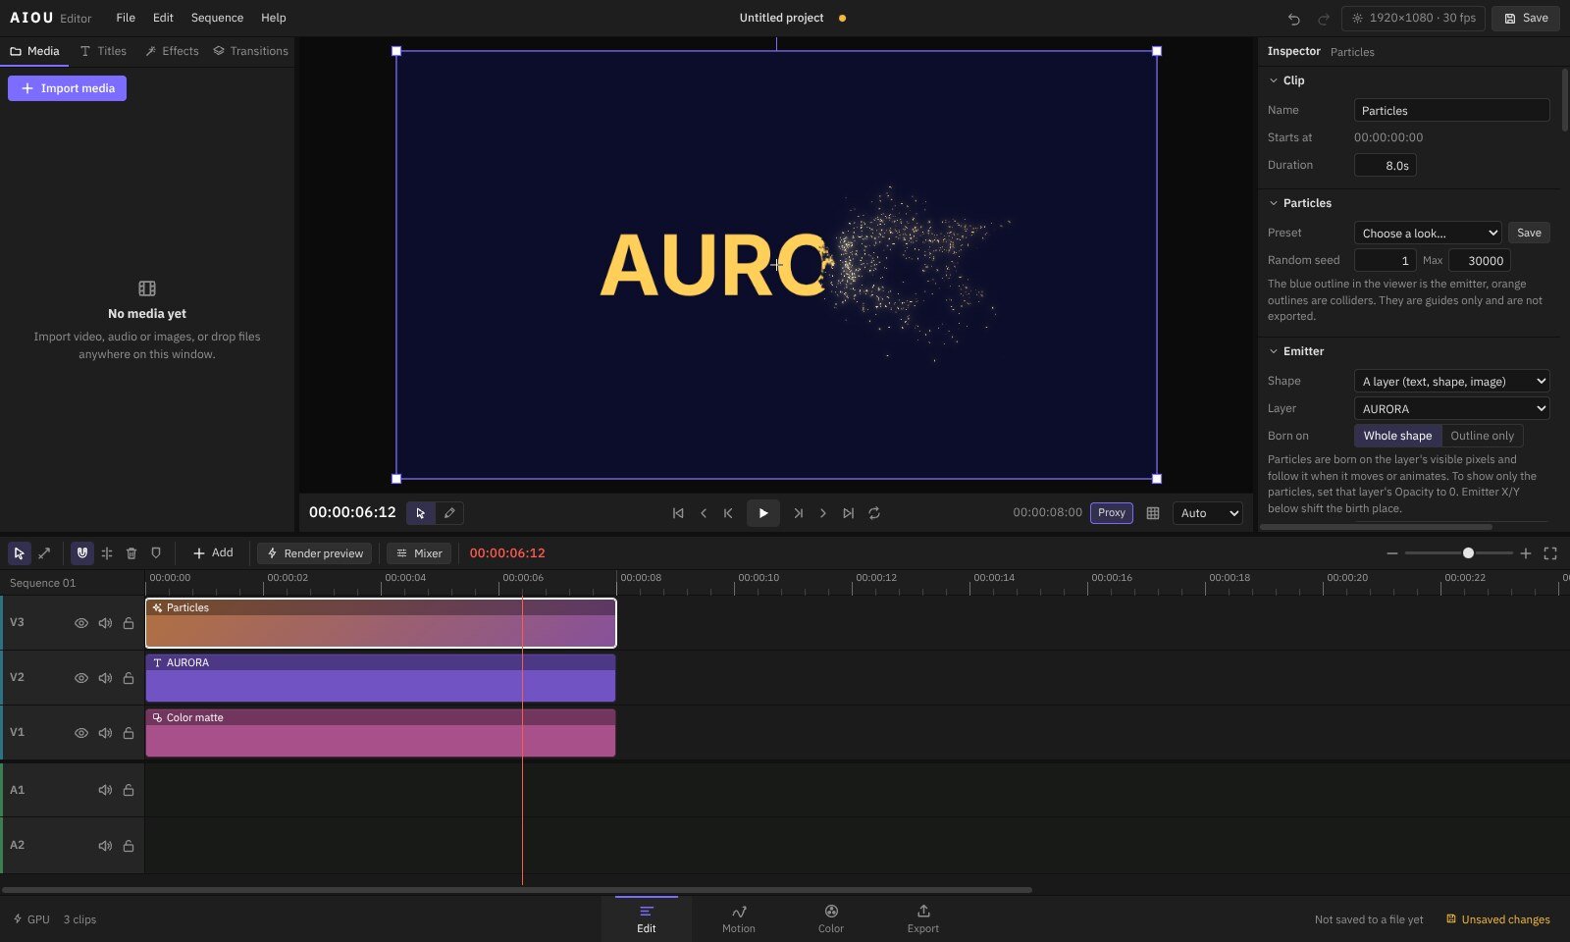Screen dimensions: 1570x942
Task: Select the viewer pen draw tool
Action: [x=449, y=513]
